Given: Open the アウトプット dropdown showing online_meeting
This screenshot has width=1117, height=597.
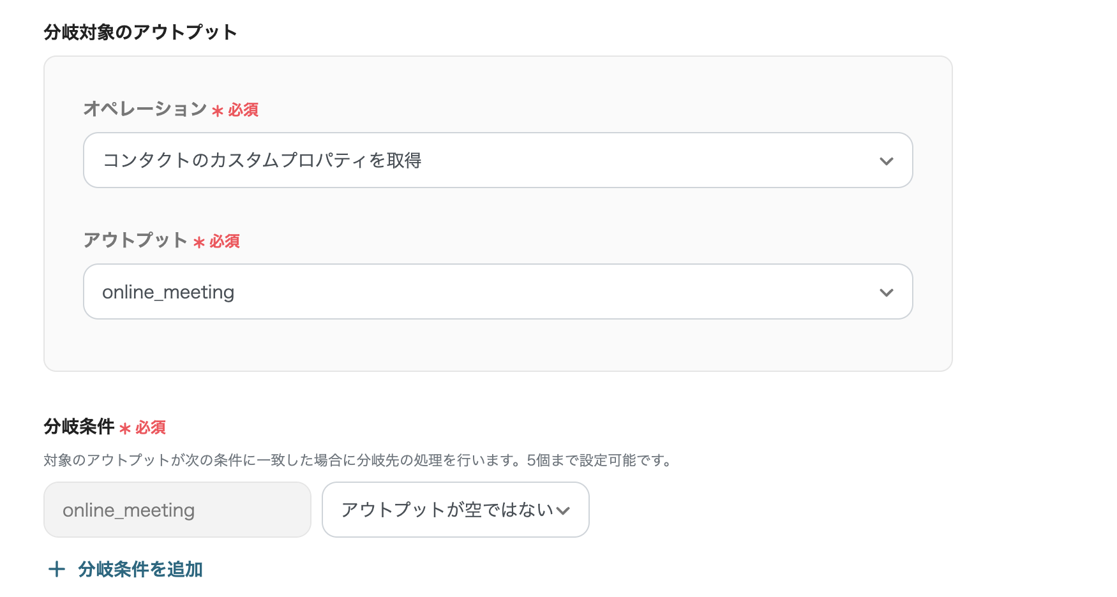Looking at the screenshot, I should [498, 292].
